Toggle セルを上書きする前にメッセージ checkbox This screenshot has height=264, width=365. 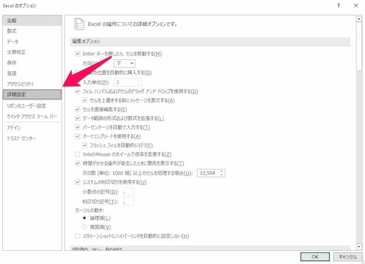[85, 100]
